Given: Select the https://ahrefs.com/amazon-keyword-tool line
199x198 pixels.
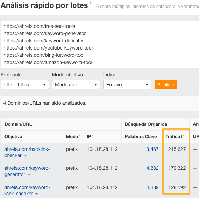Looking at the screenshot, I should 48,62.
